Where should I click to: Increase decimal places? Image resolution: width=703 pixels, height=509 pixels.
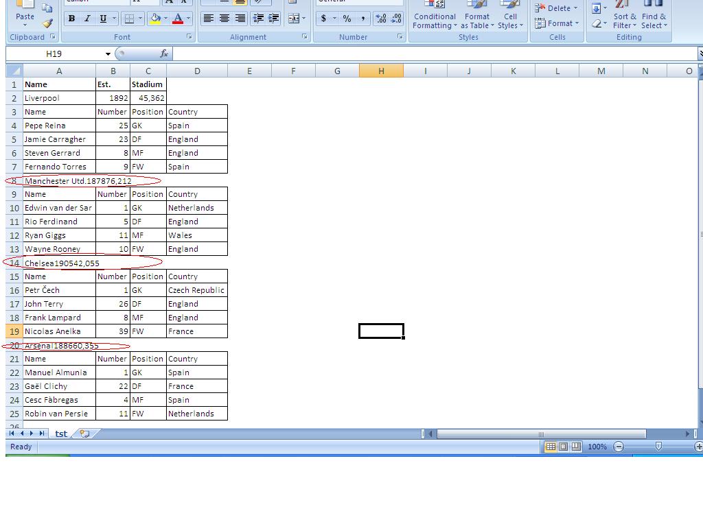click(x=381, y=19)
